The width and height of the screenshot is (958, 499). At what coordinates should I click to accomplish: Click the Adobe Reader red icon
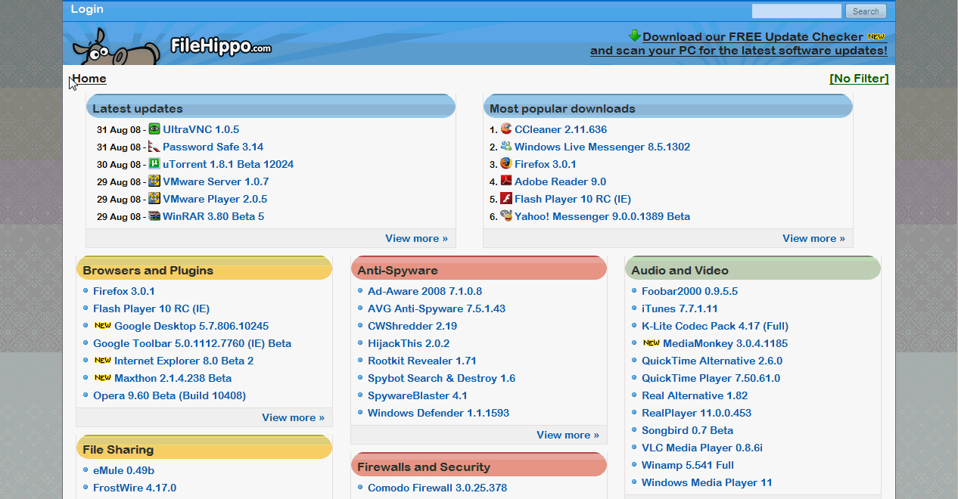point(506,181)
